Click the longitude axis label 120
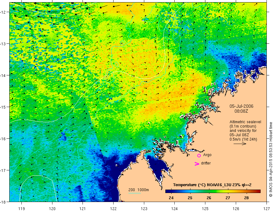Viewport: 273px width, 211px height. pyautogui.click(x=52, y=209)
